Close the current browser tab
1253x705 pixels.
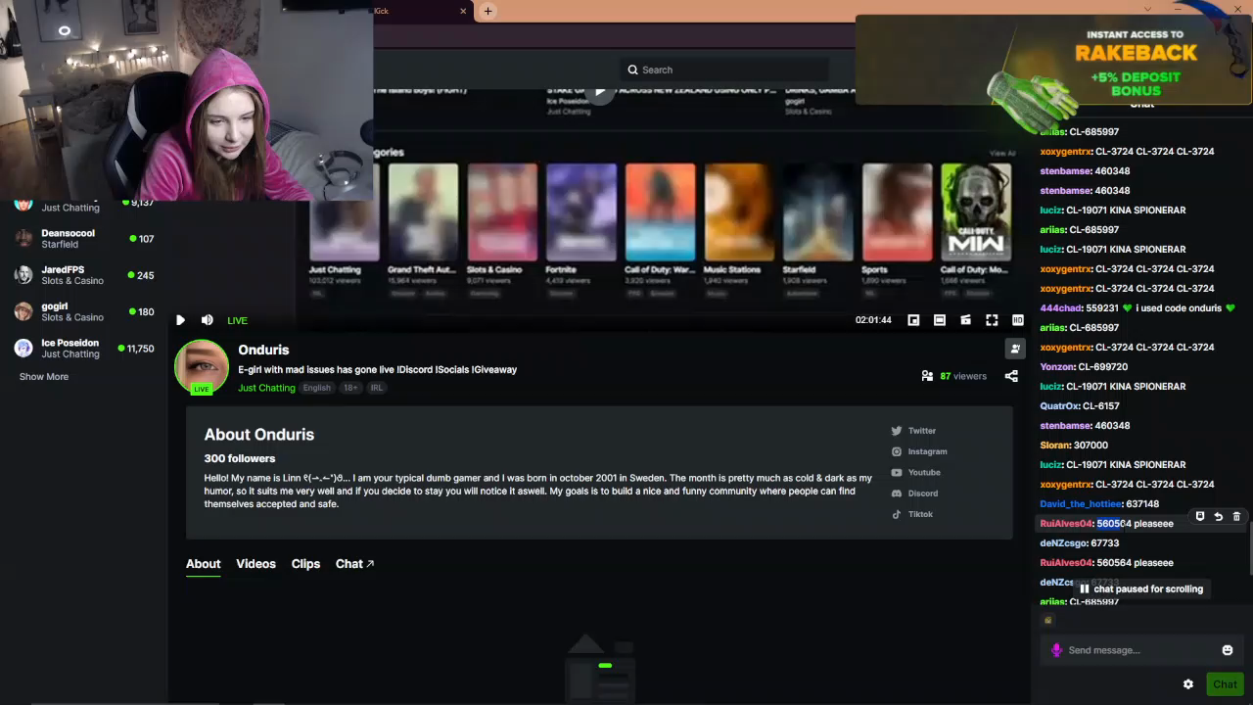(x=463, y=11)
